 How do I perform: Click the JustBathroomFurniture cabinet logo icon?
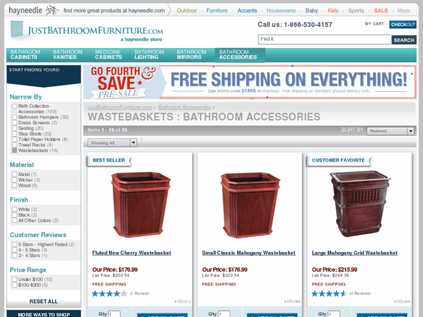(x=17, y=29)
